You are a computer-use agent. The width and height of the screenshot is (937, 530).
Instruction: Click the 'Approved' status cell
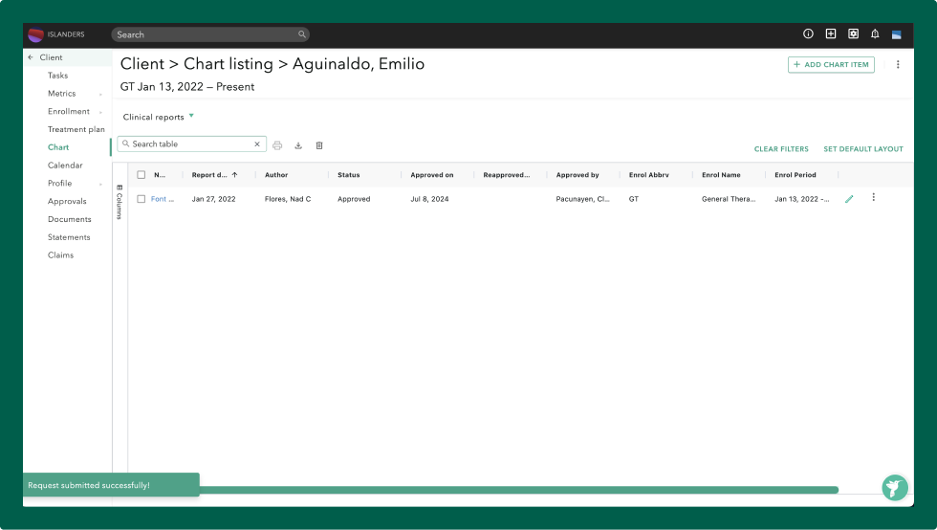tap(354, 199)
